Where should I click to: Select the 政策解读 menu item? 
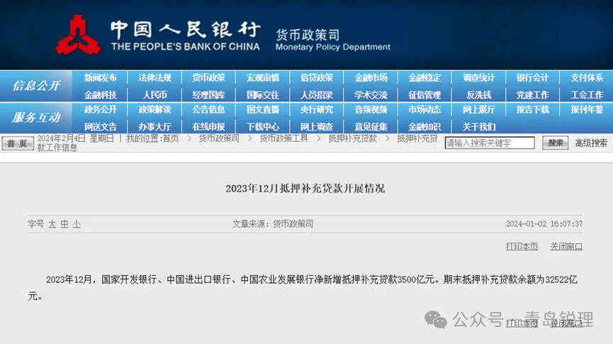click(x=154, y=109)
